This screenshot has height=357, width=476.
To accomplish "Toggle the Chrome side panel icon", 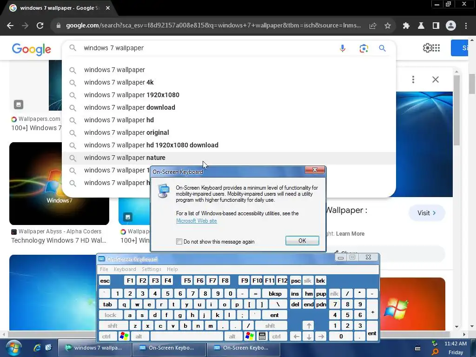I will point(436,26).
